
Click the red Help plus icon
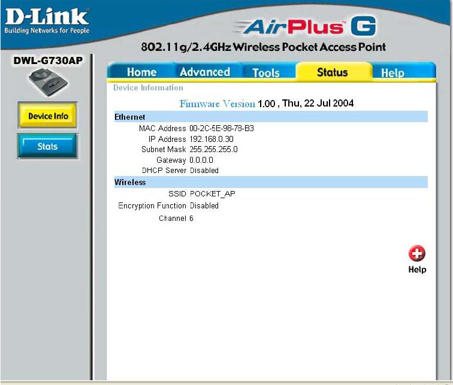coord(416,253)
